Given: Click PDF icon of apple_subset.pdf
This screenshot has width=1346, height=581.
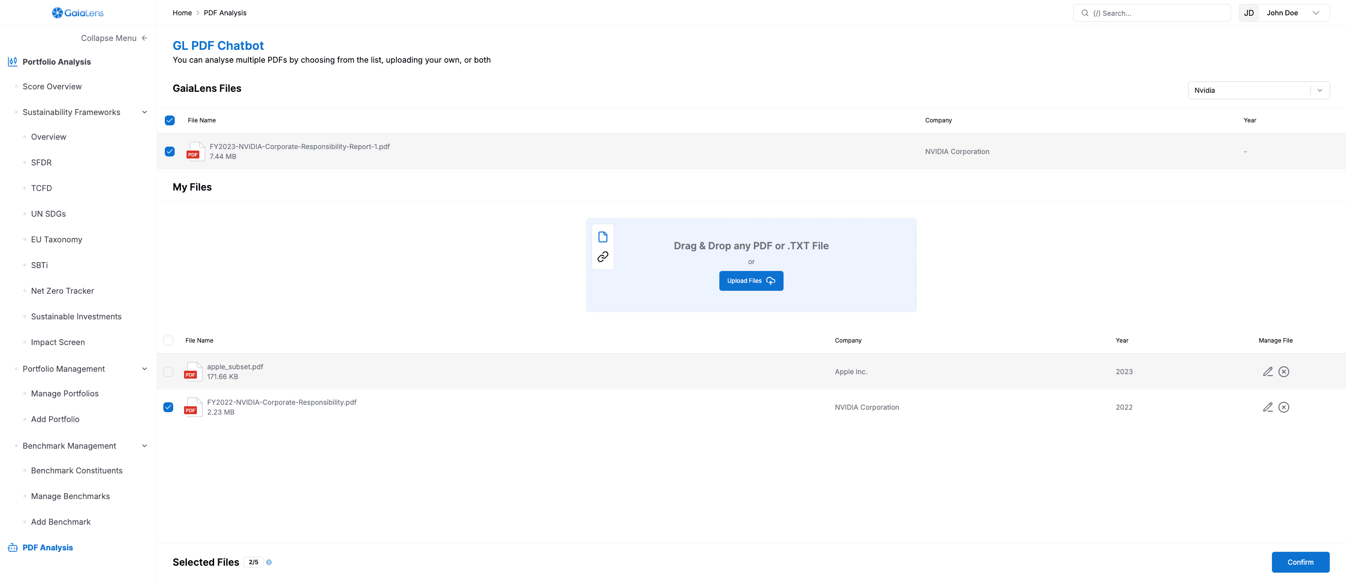Looking at the screenshot, I should (x=193, y=372).
